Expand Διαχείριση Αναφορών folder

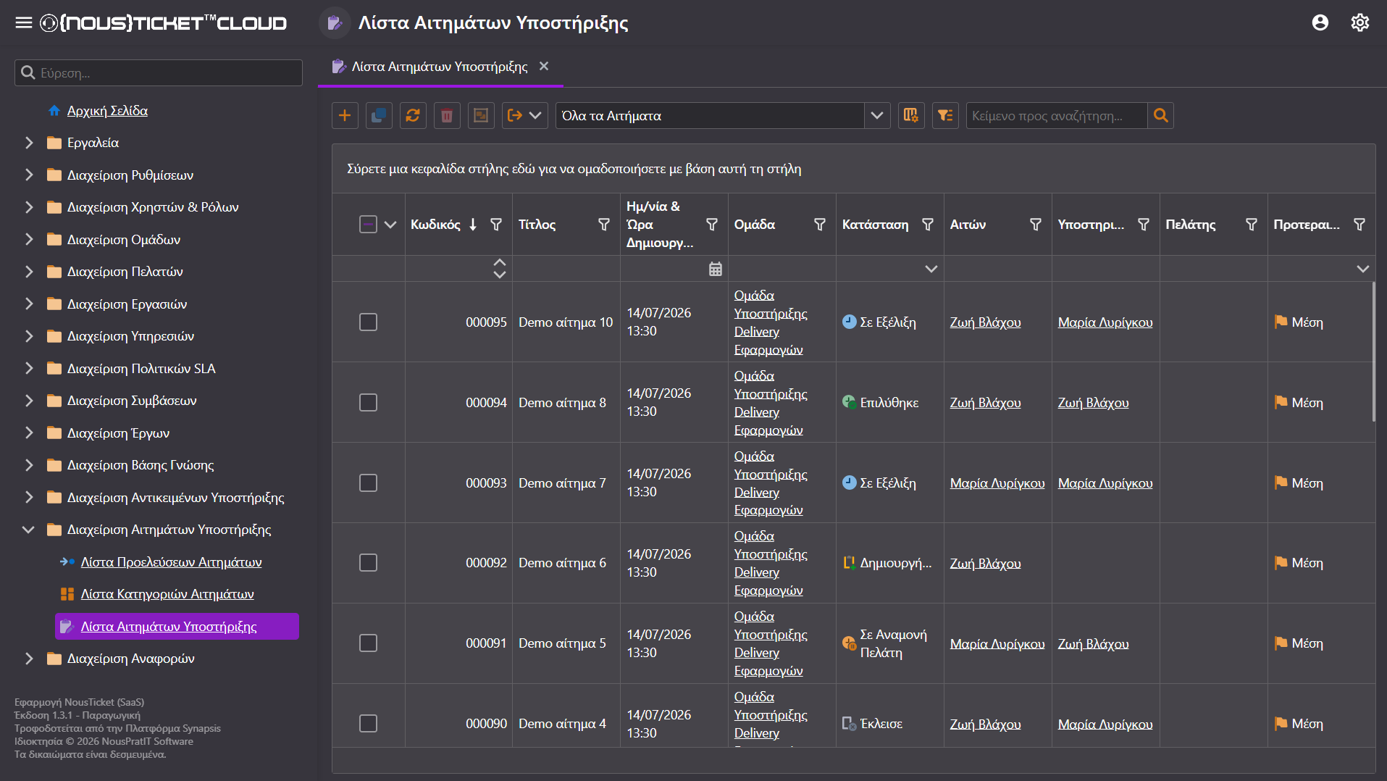point(29,659)
